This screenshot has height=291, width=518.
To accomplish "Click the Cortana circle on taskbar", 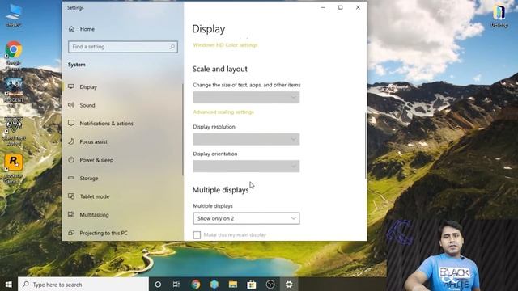I will tap(158, 285).
